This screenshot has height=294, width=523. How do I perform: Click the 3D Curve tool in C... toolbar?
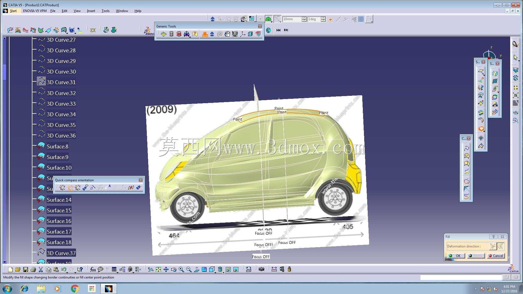(466, 148)
